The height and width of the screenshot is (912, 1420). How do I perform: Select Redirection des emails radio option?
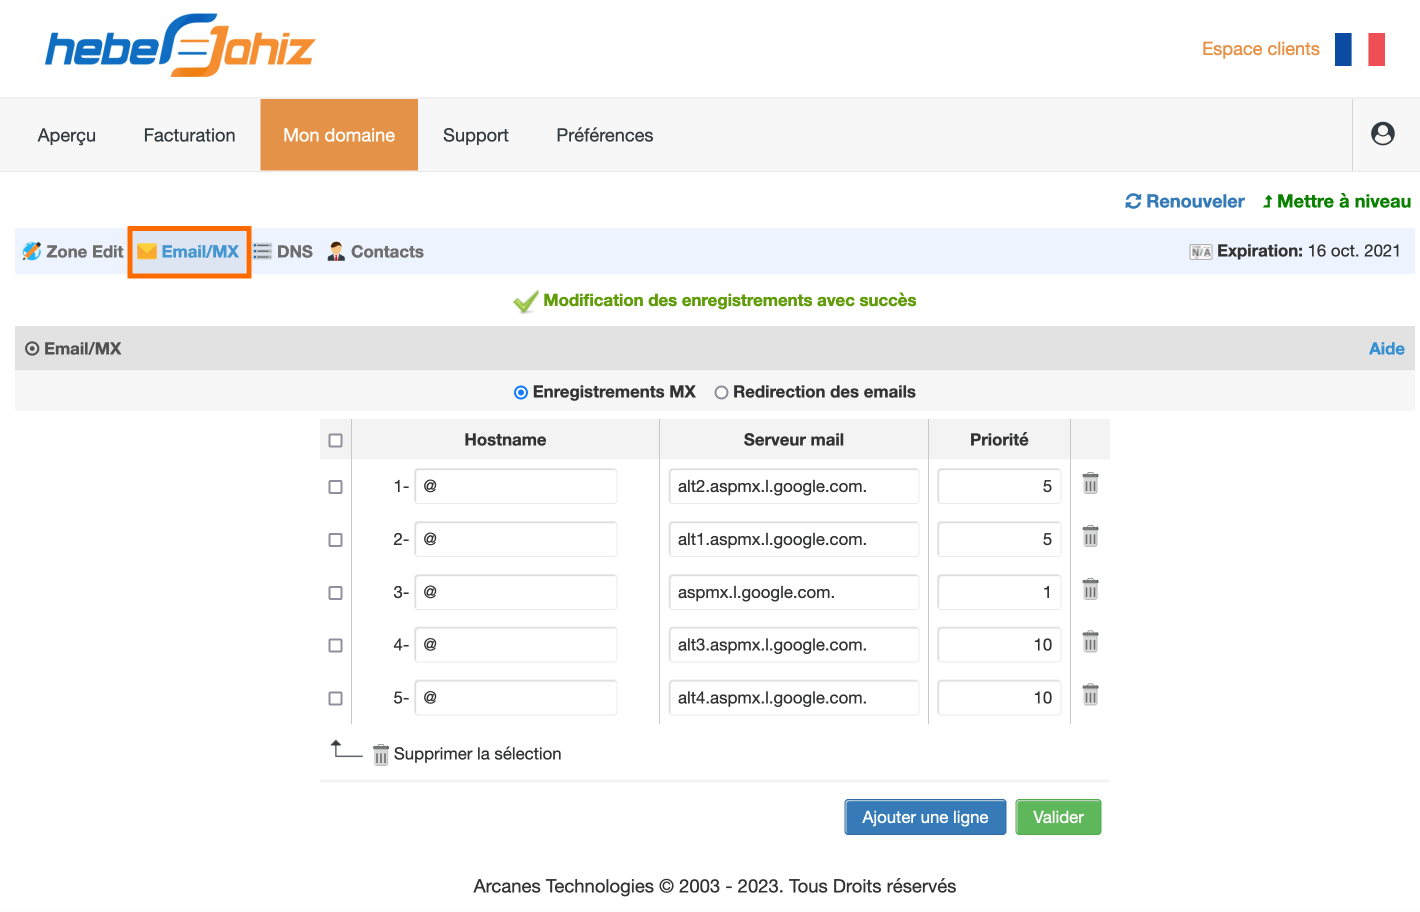pyautogui.click(x=720, y=392)
